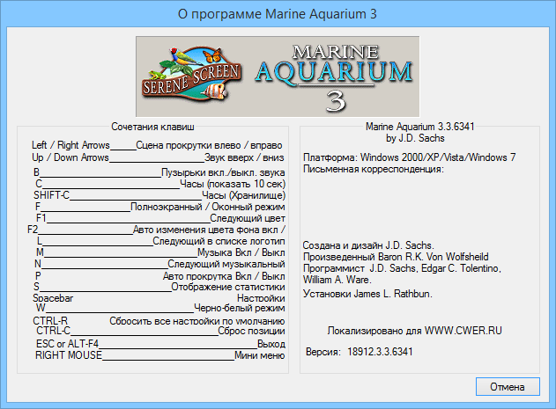Click the 'Left / Right Arrows' key label
The image size is (556, 409).
coord(70,145)
